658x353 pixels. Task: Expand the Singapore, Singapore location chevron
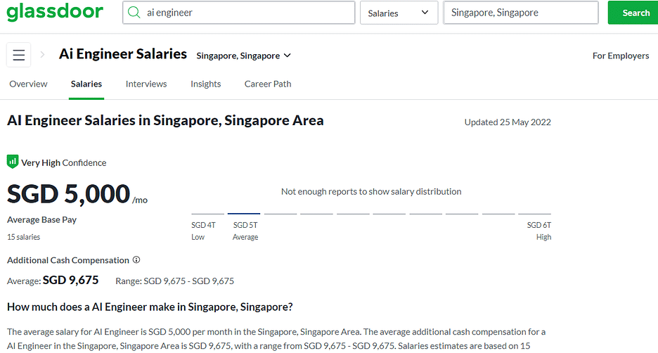tap(288, 56)
